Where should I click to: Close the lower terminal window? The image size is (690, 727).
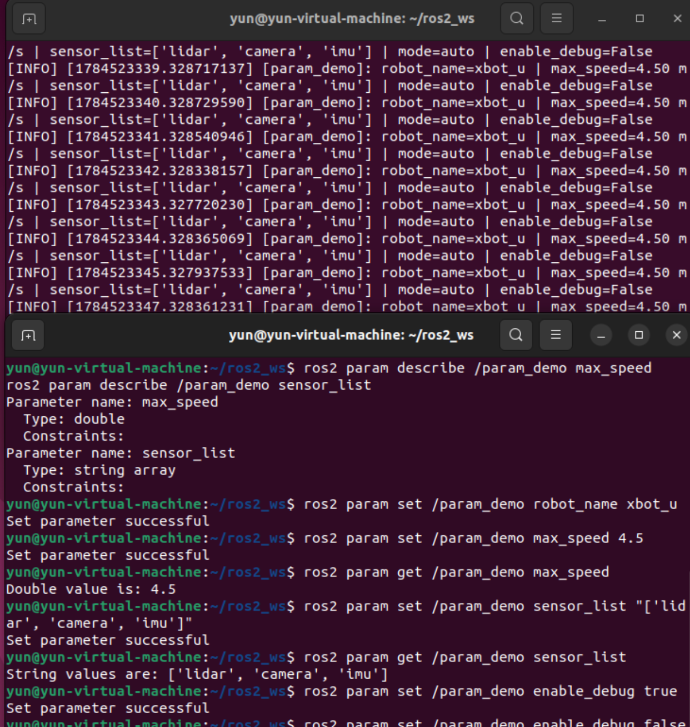677,335
